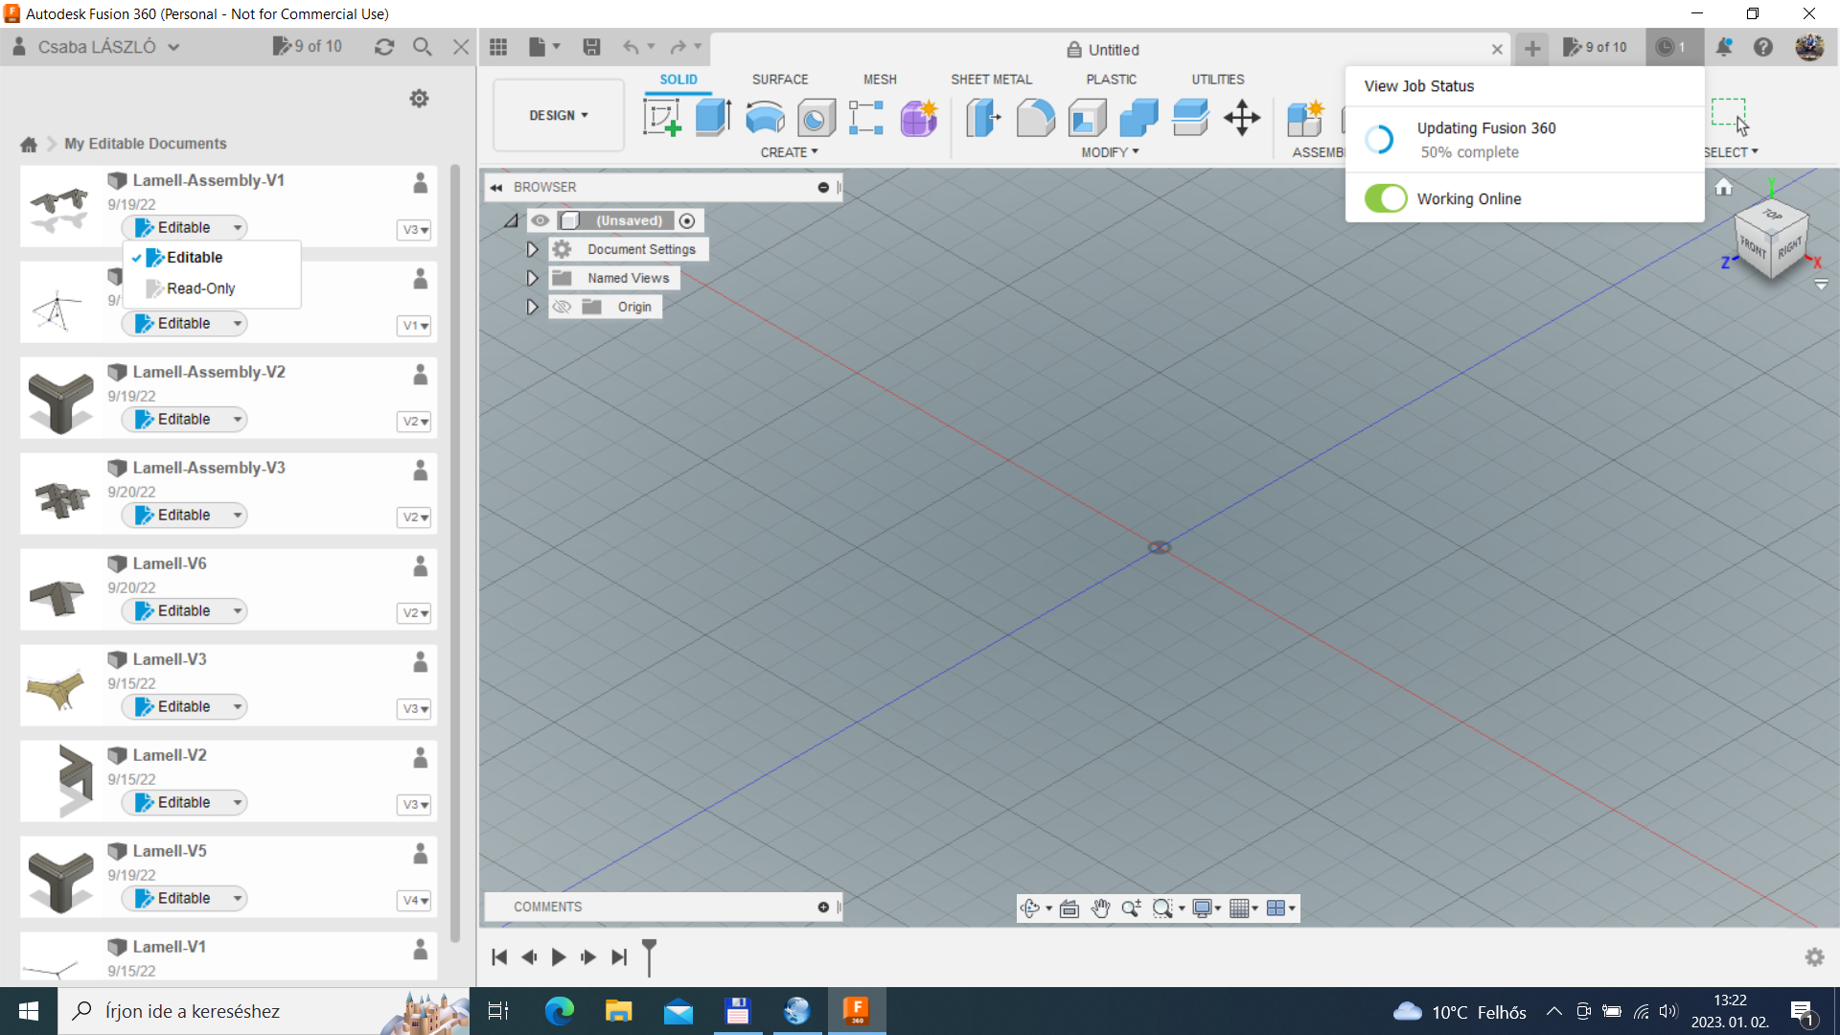Click the Undo arrow icon

(x=631, y=47)
